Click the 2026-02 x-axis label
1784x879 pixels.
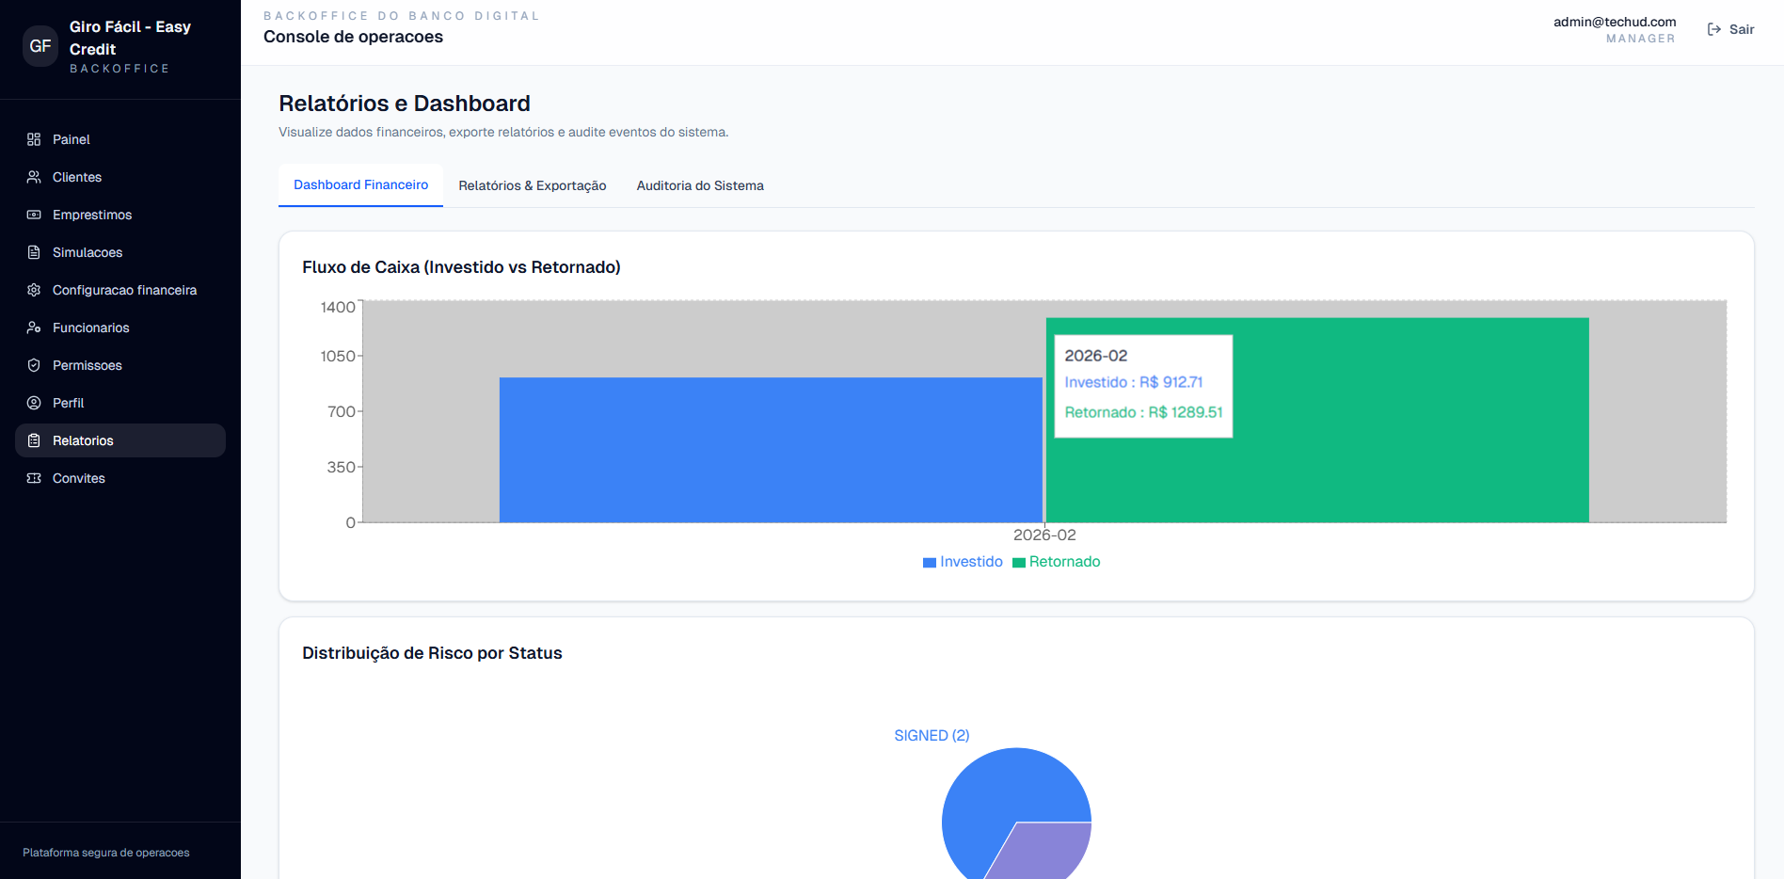coord(1044,535)
